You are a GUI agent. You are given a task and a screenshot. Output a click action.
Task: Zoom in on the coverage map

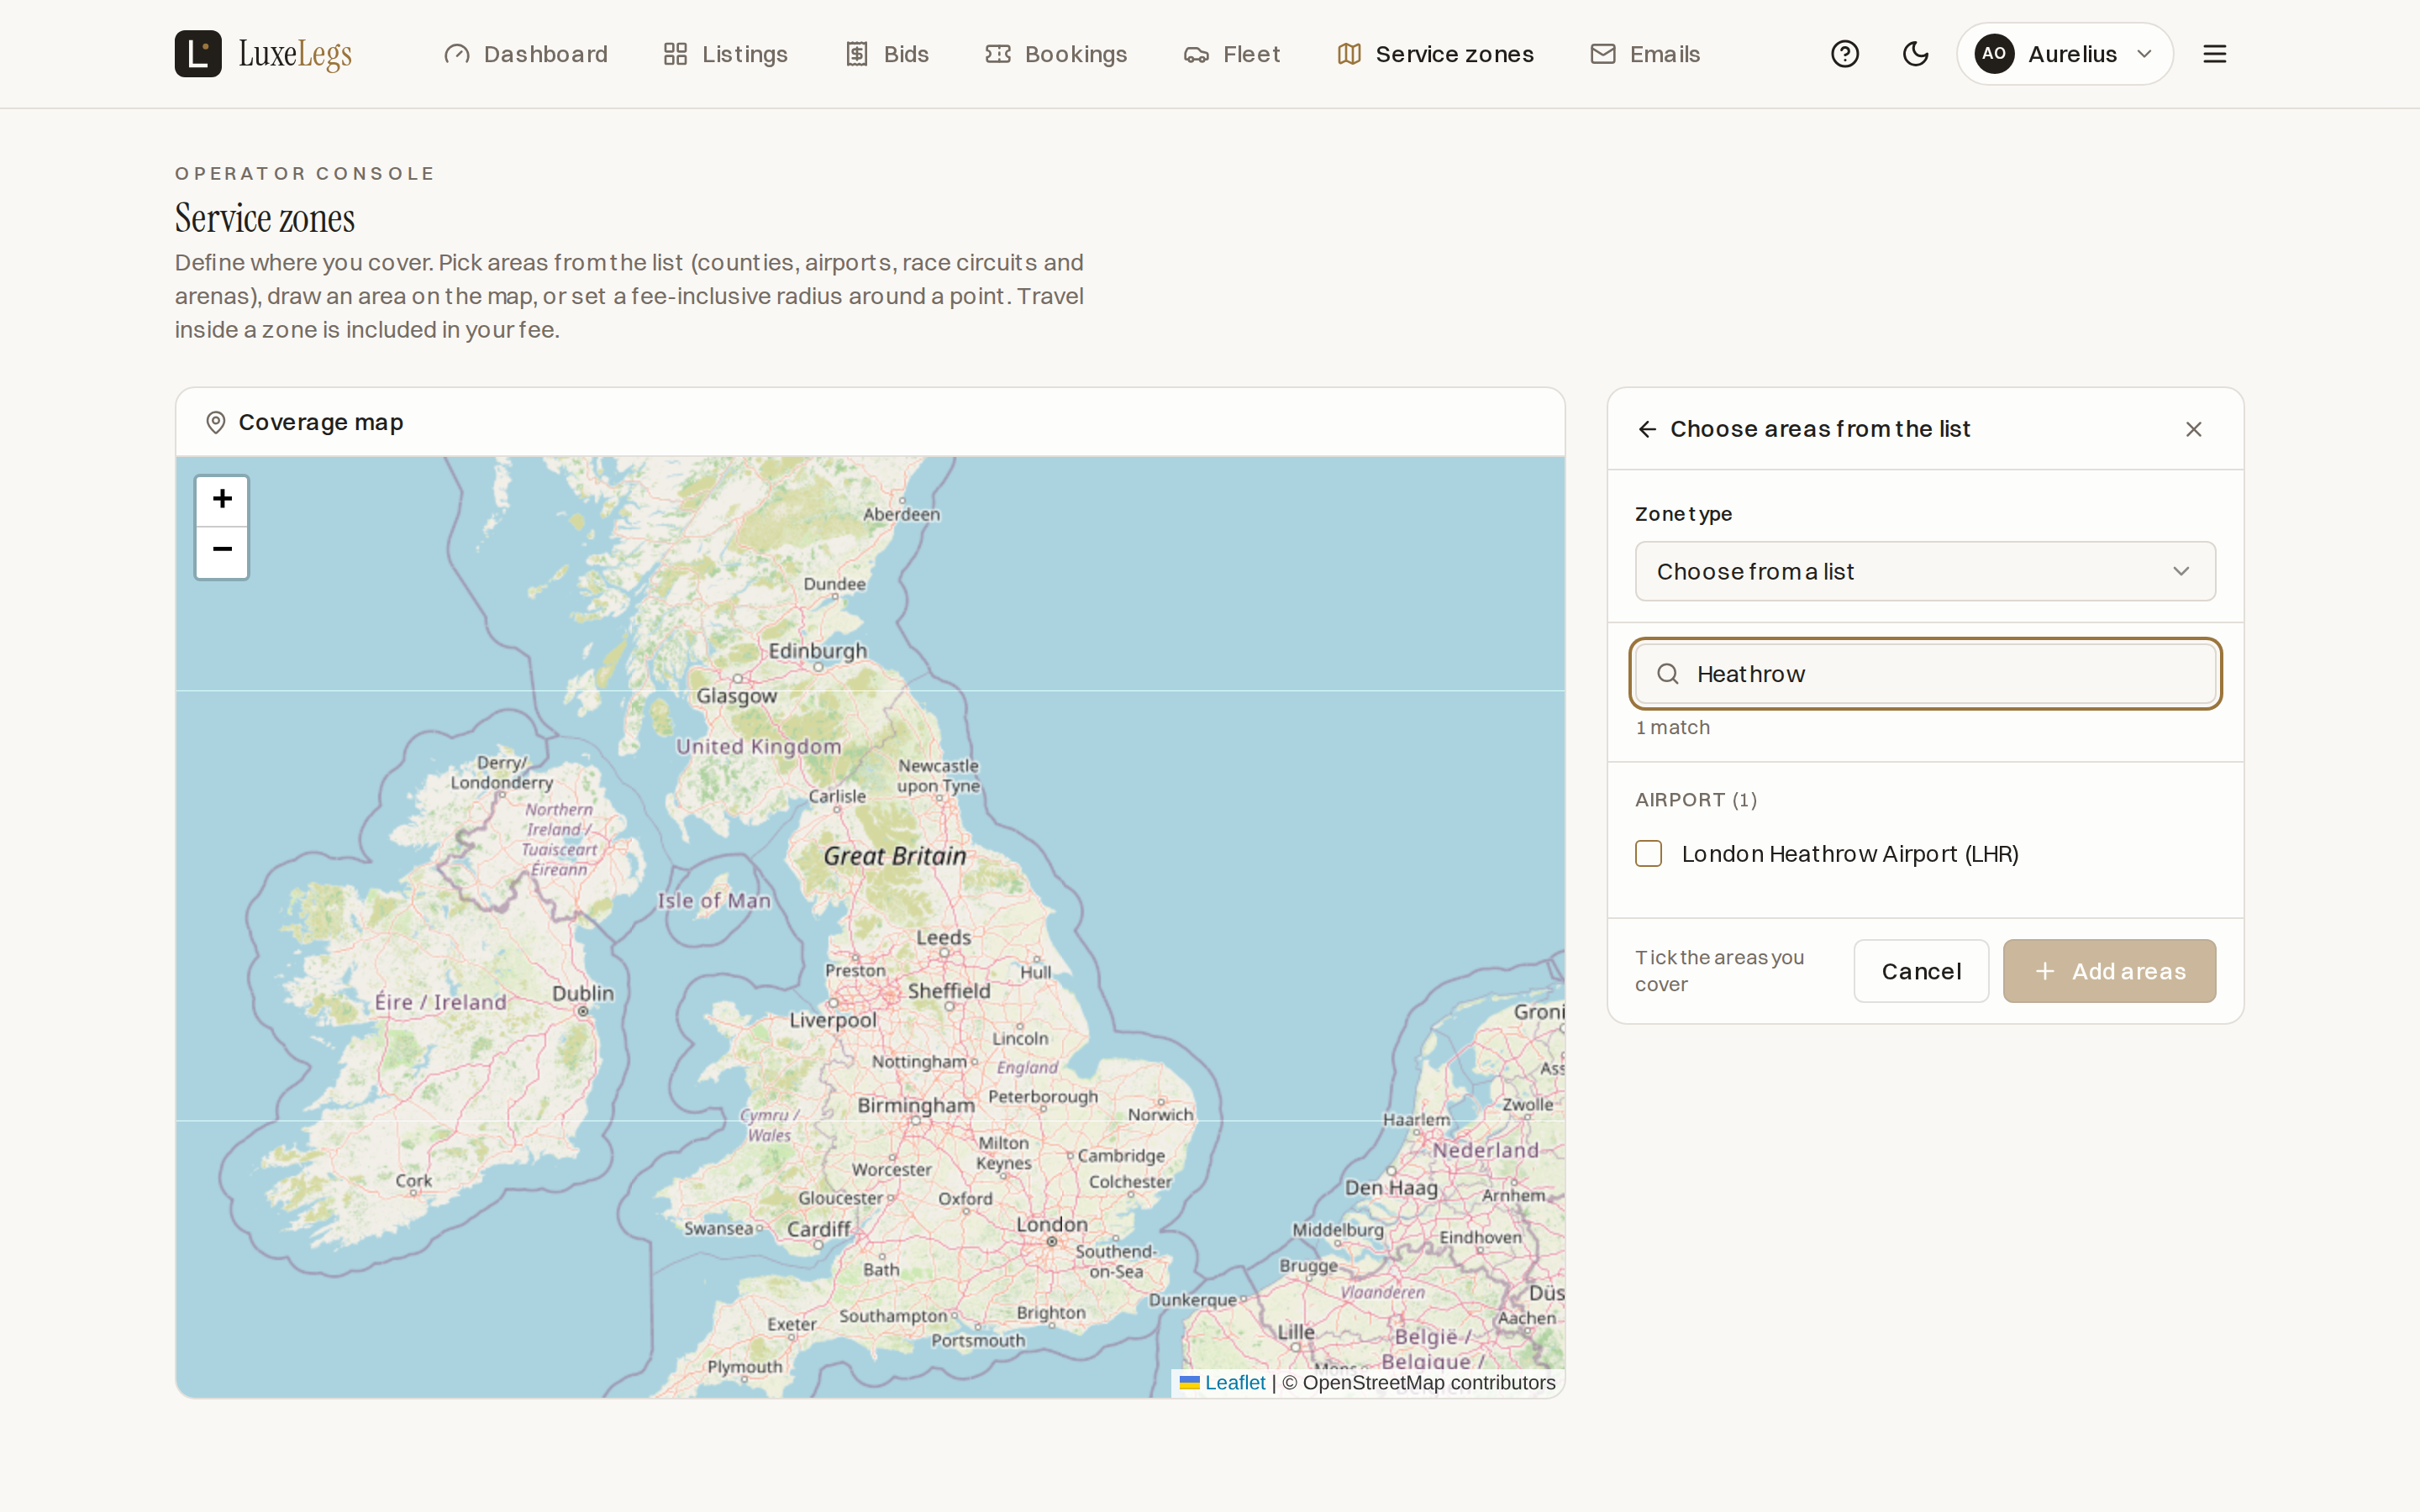[x=222, y=501]
